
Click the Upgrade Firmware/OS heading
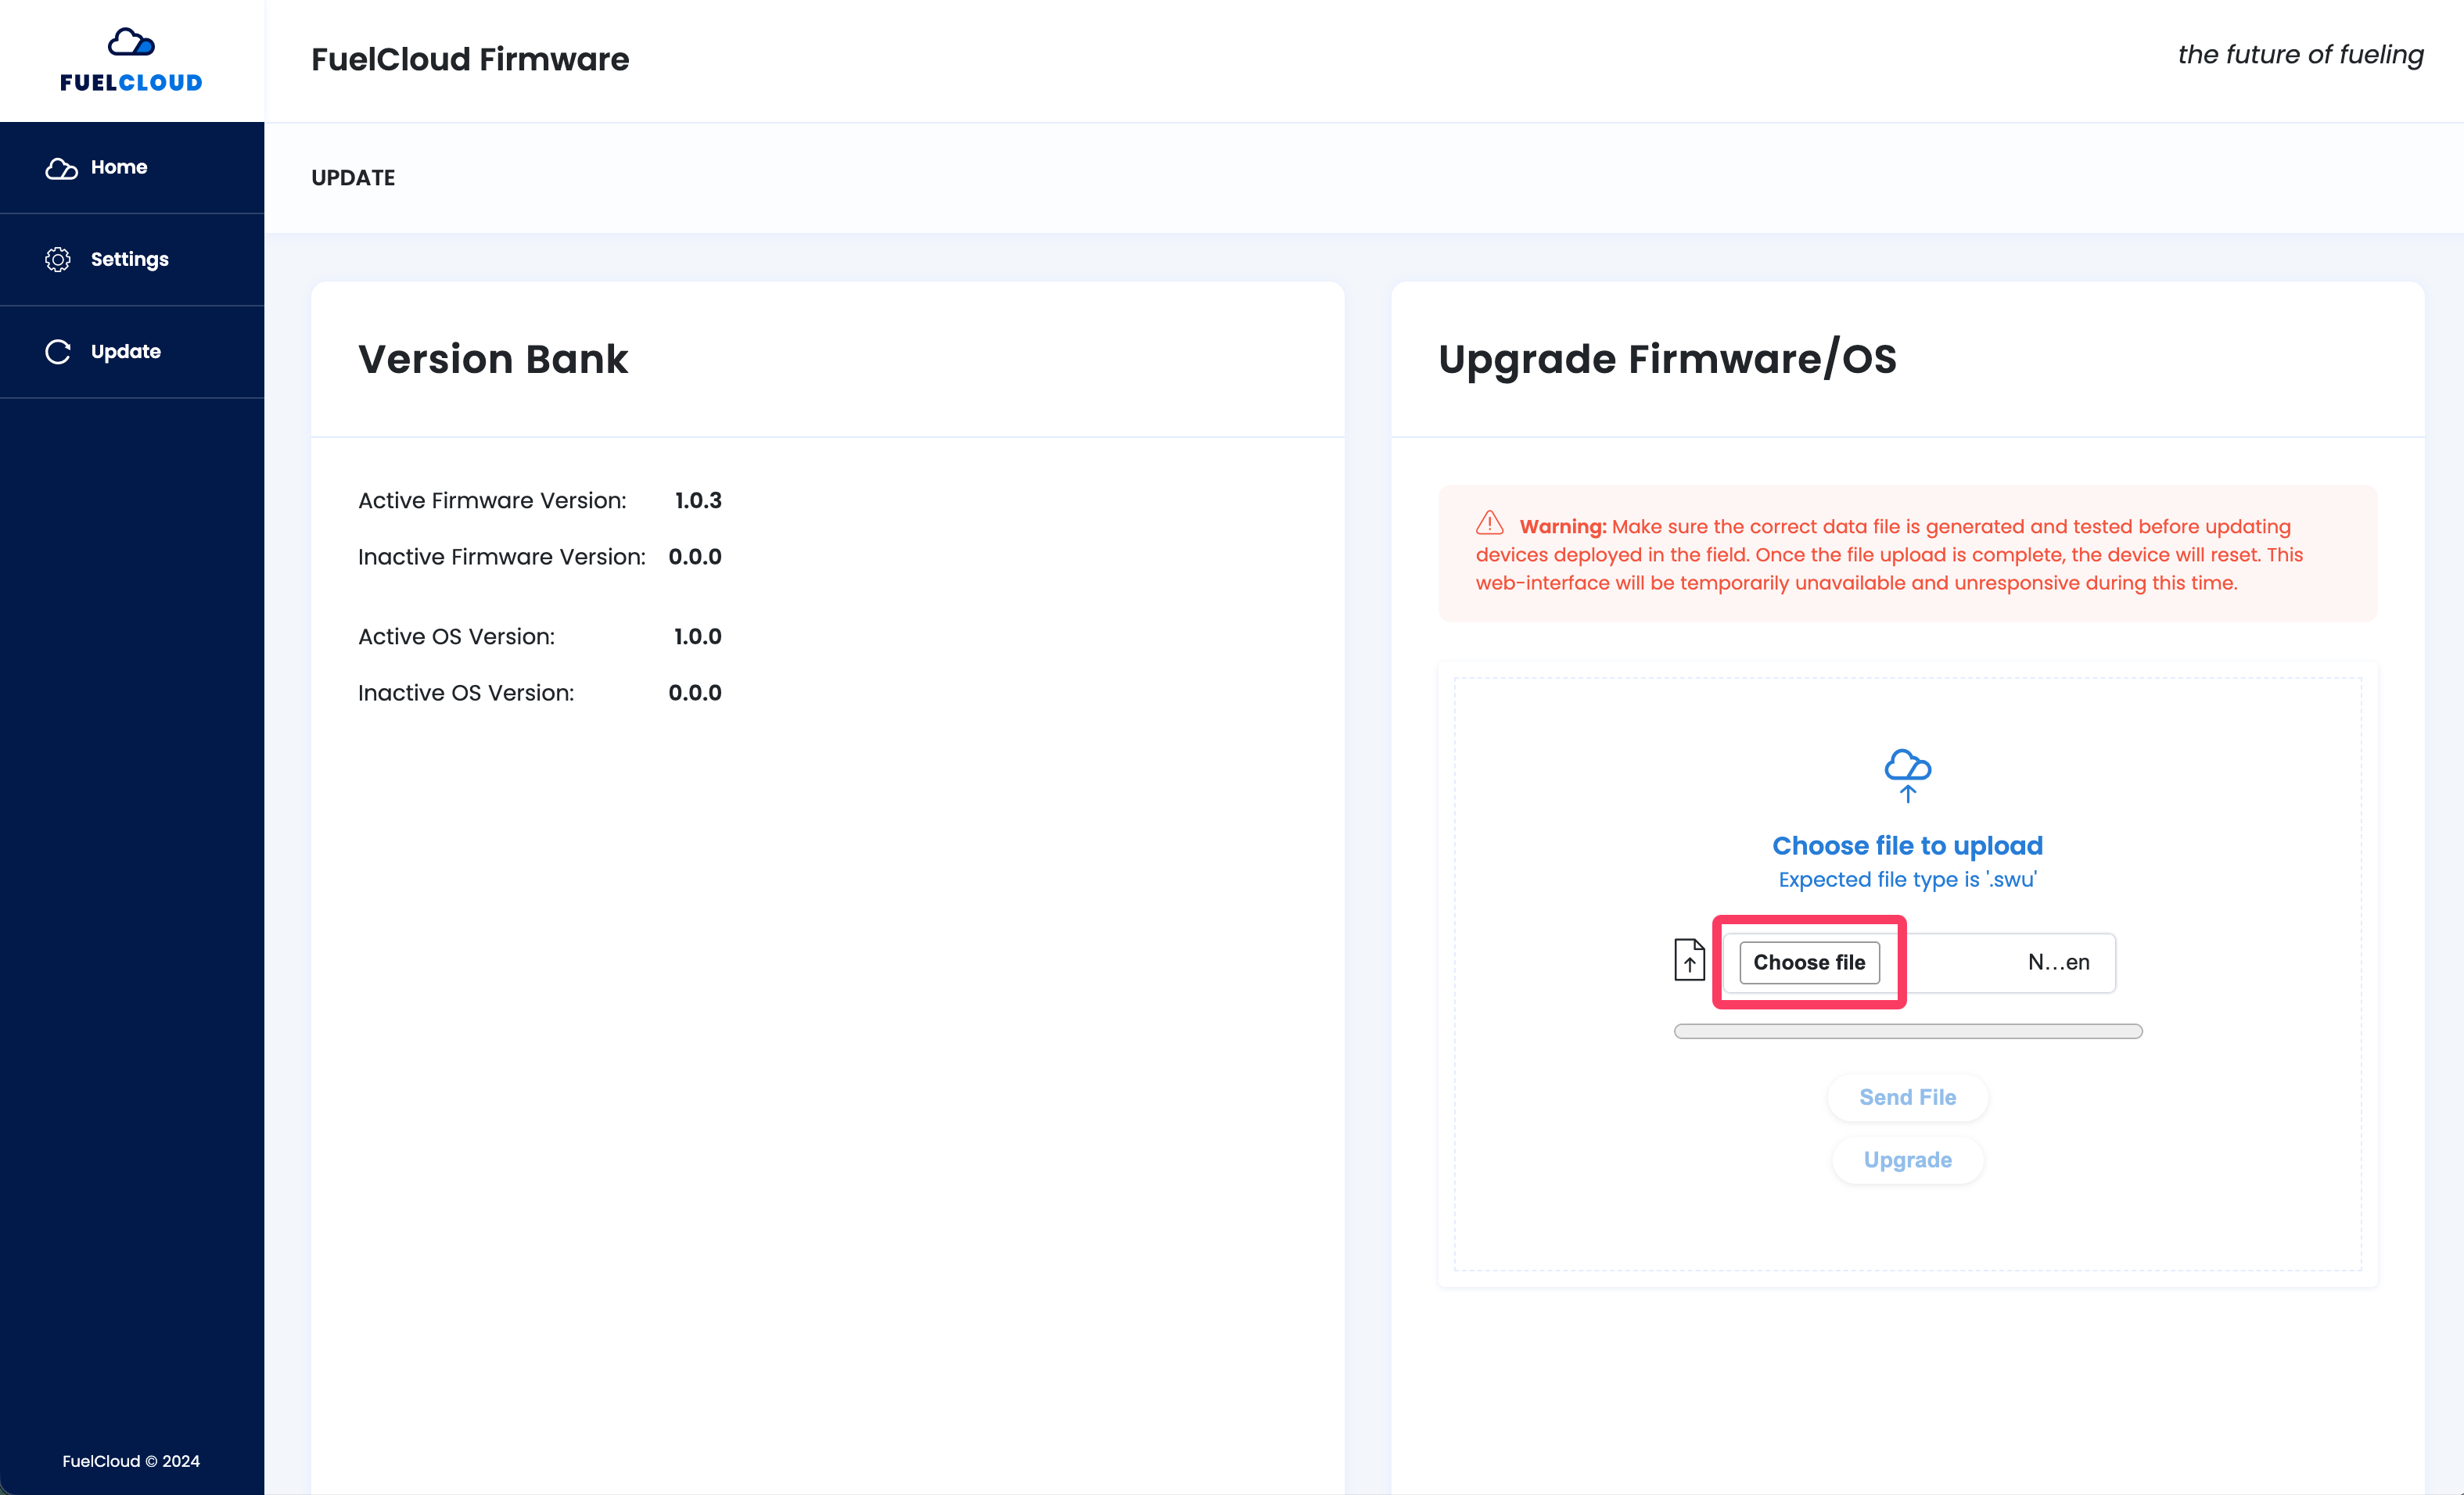pyautogui.click(x=1667, y=360)
